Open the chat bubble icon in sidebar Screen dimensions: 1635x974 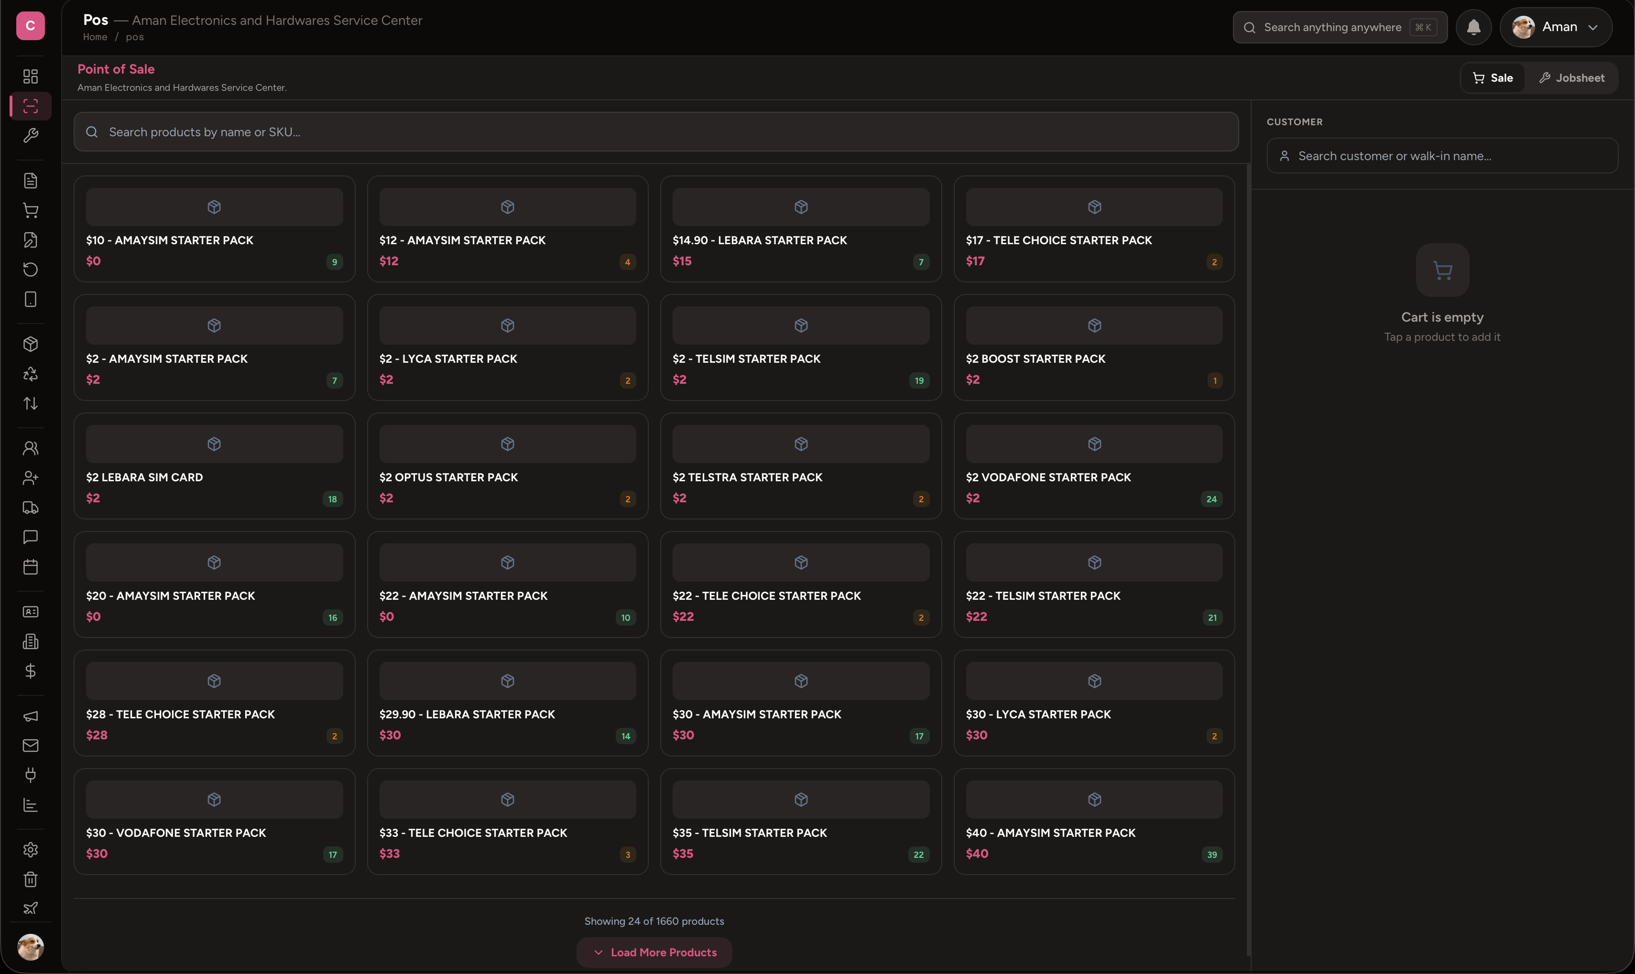(x=30, y=537)
